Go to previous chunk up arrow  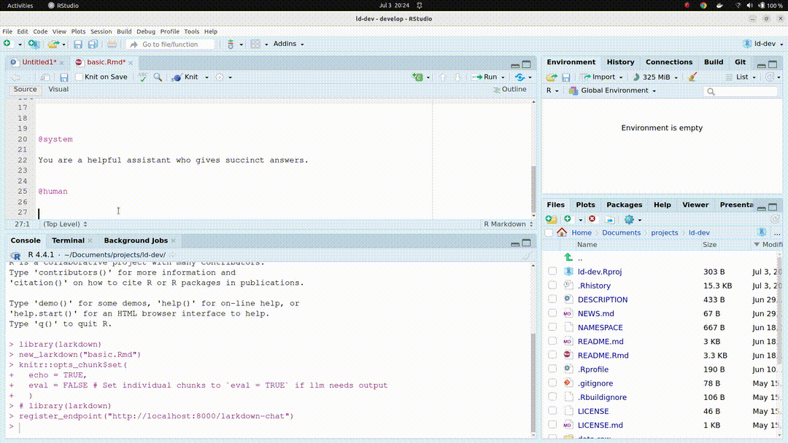pyautogui.click(x=443, y=77)
